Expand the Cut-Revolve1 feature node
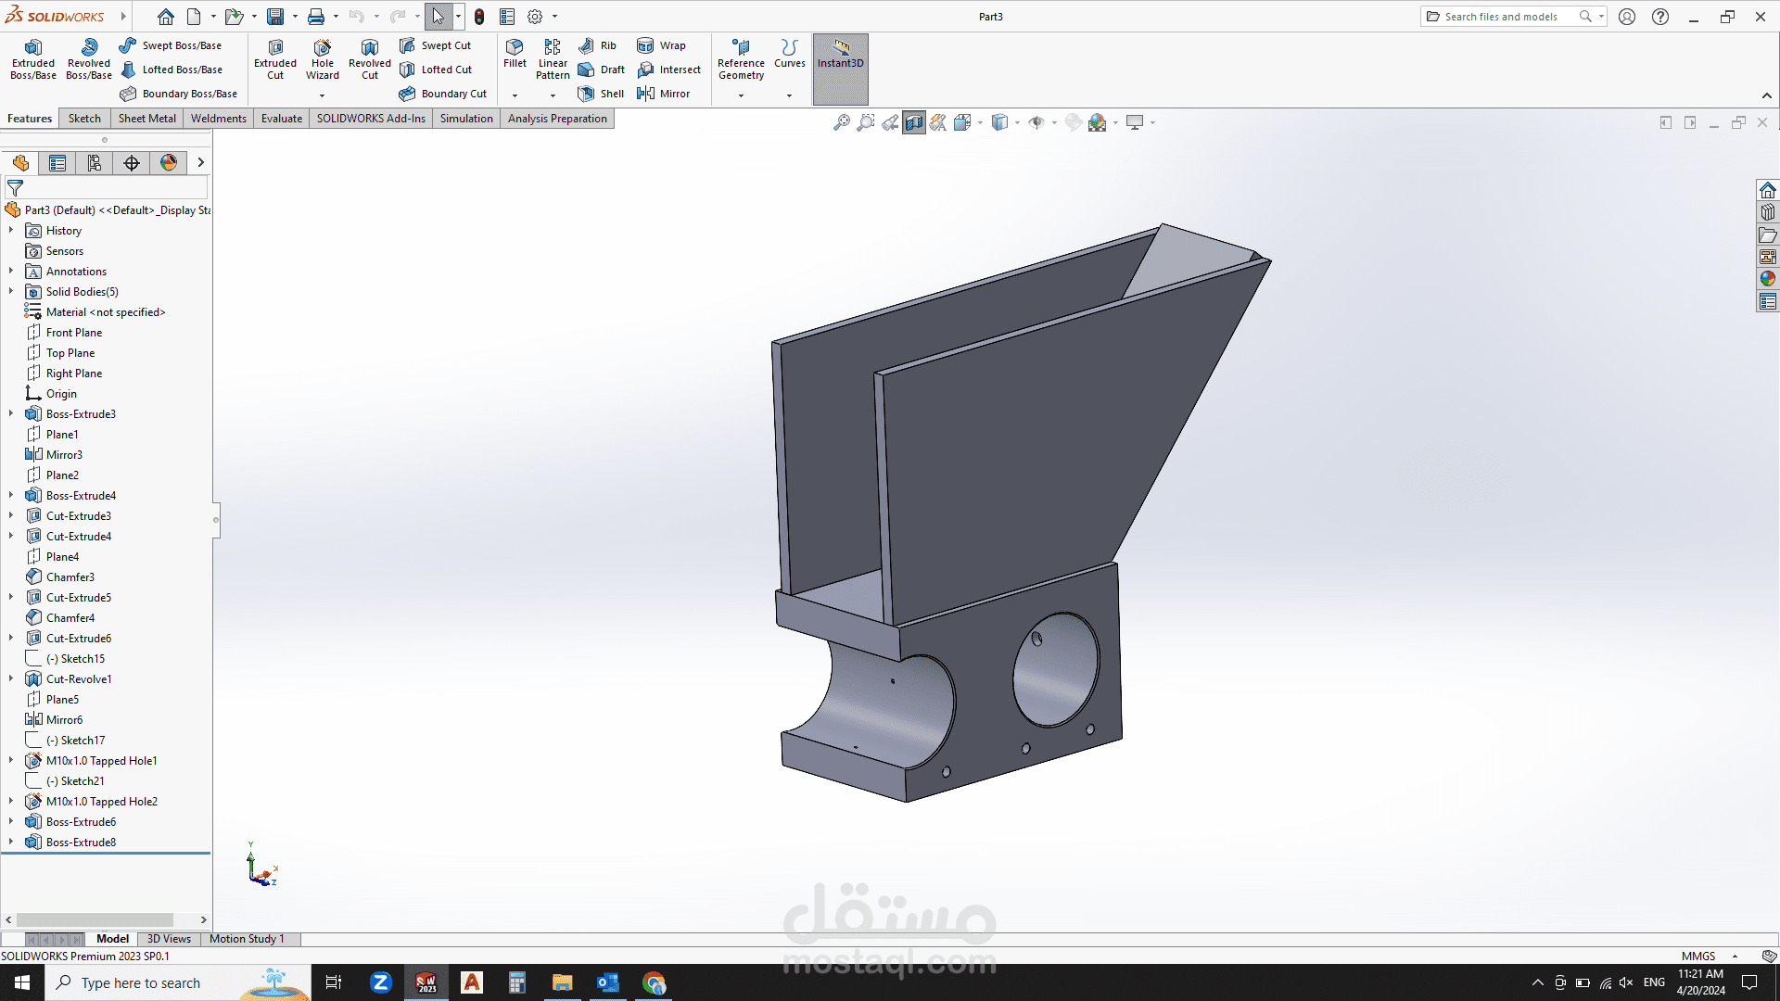 11,678
